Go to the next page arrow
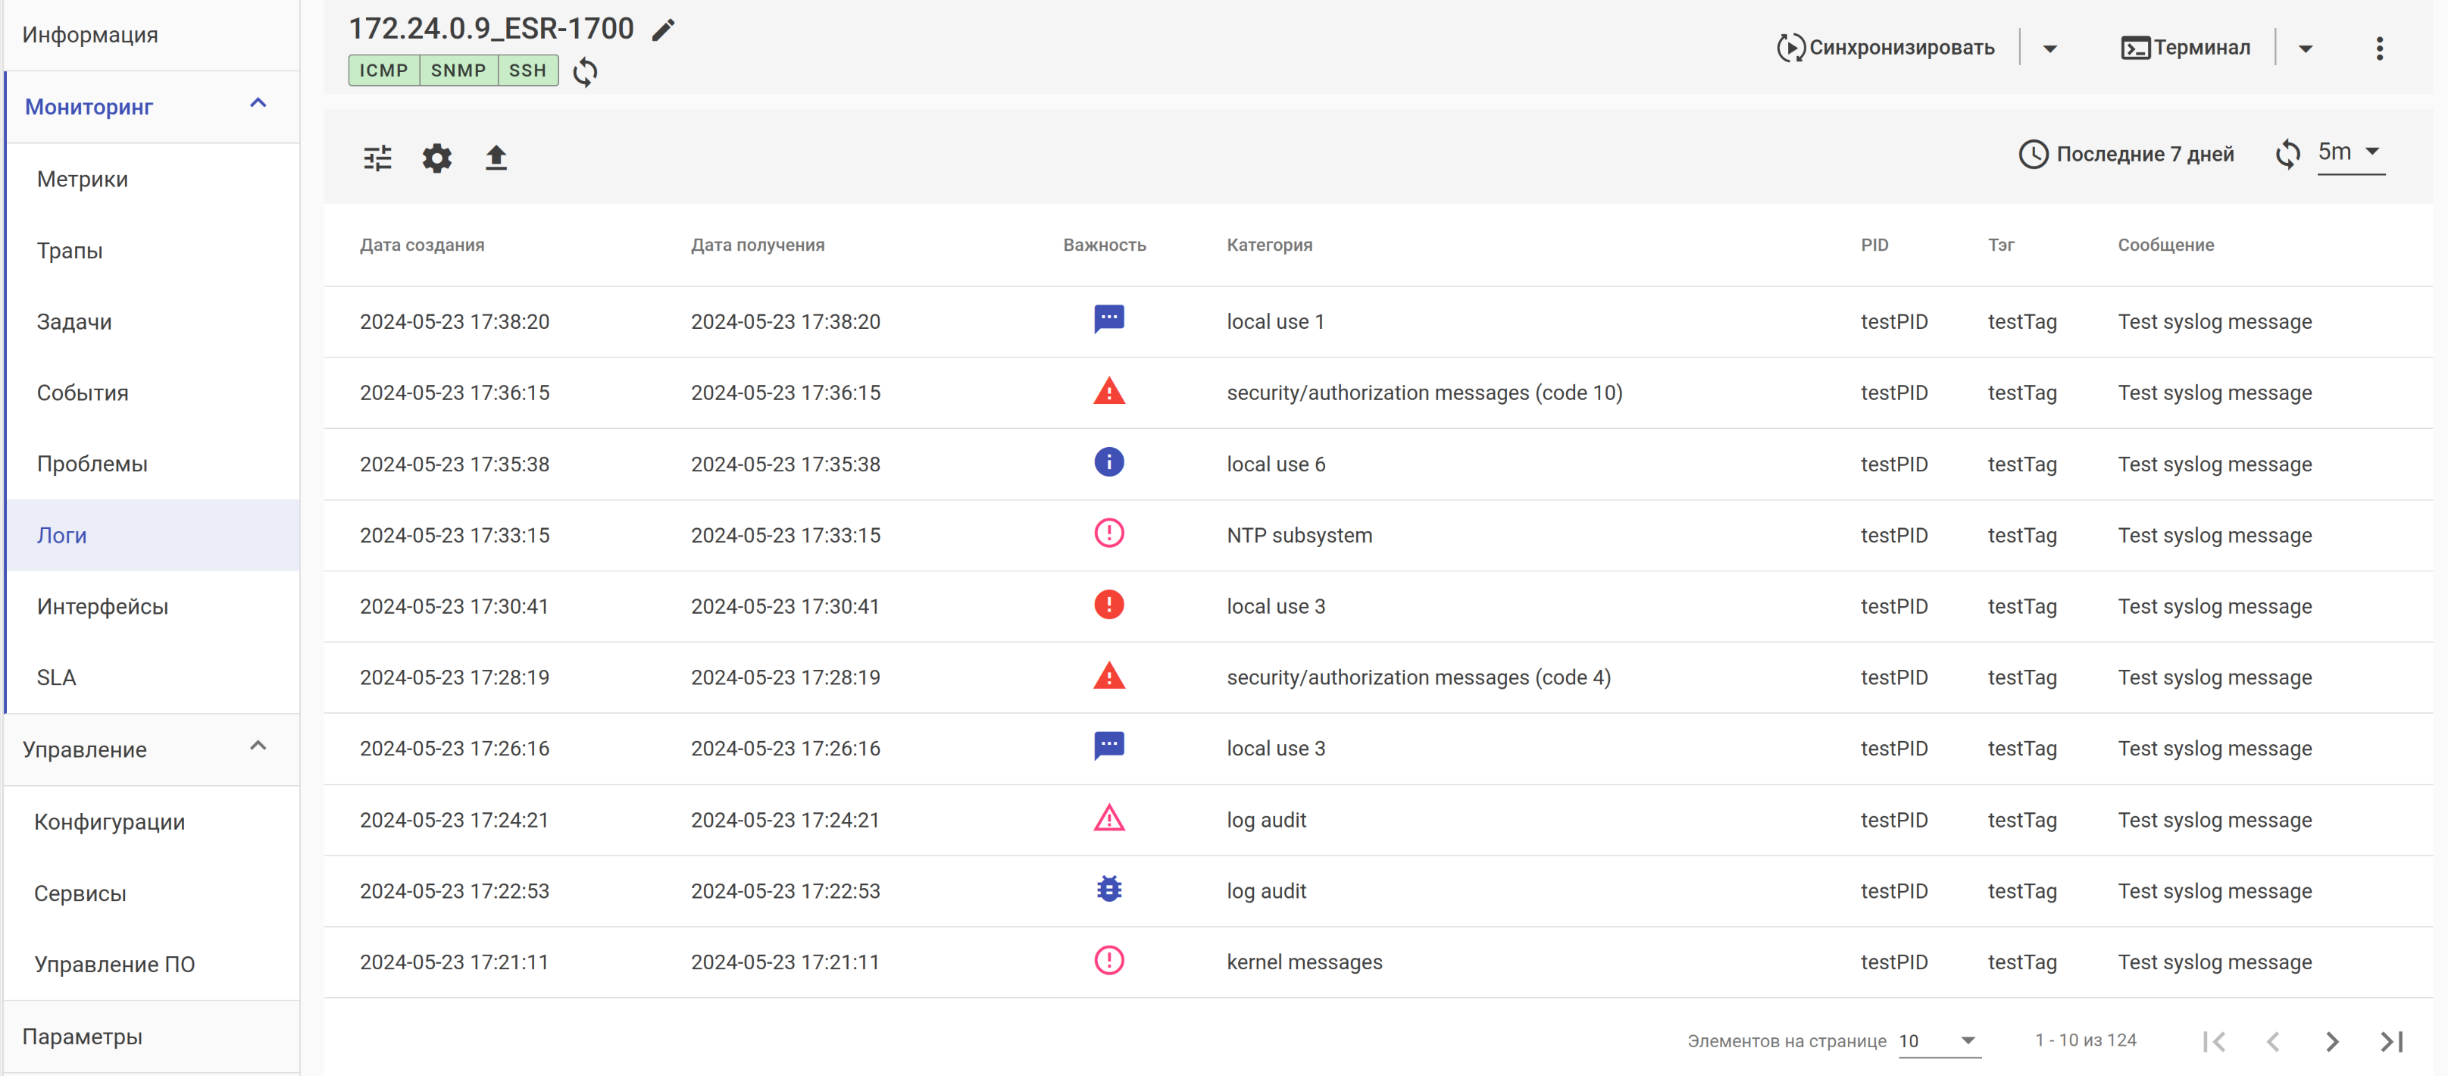This screenshot has height=1076, width=2448. coord(2332,1042)
